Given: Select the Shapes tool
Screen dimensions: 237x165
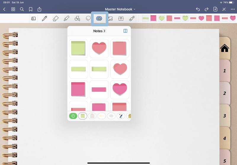Looking at the screenshot, I should (77, 19).
